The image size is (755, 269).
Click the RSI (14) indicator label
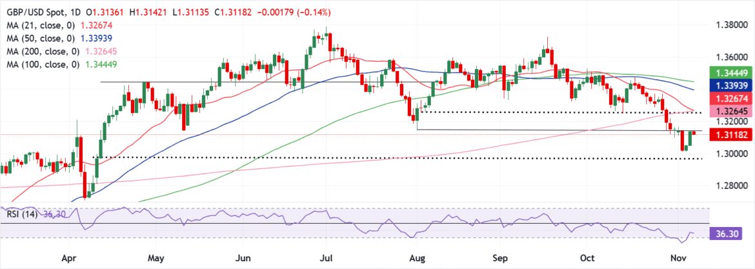point(20,214)
